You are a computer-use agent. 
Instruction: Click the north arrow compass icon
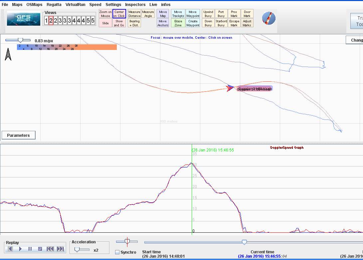click(x=8, y=54)
